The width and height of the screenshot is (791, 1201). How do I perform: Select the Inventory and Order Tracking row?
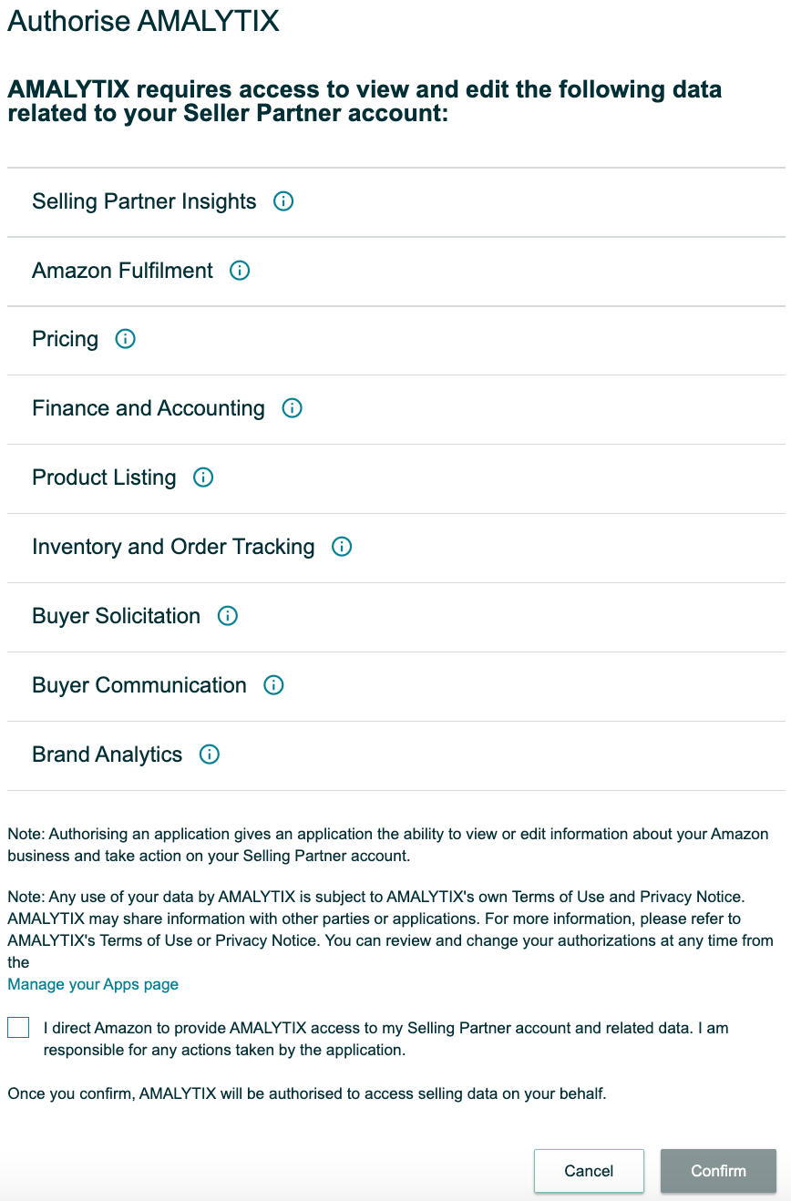click(173, 547)
